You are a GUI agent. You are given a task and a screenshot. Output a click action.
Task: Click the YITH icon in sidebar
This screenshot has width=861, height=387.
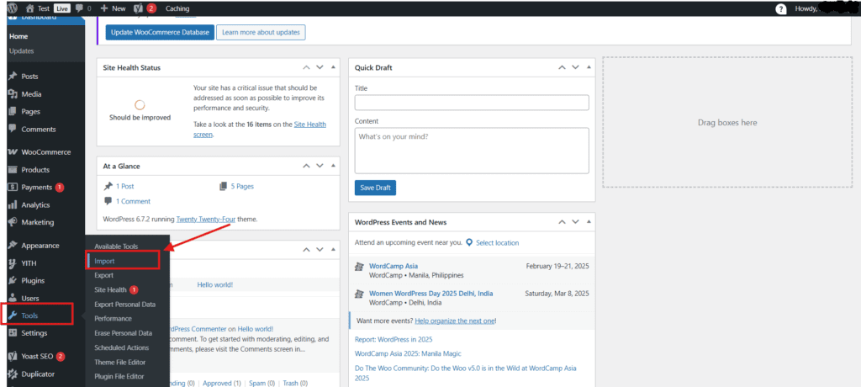[13, 263]
